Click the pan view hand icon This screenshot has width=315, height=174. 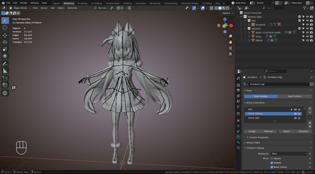tap(230, 42)
